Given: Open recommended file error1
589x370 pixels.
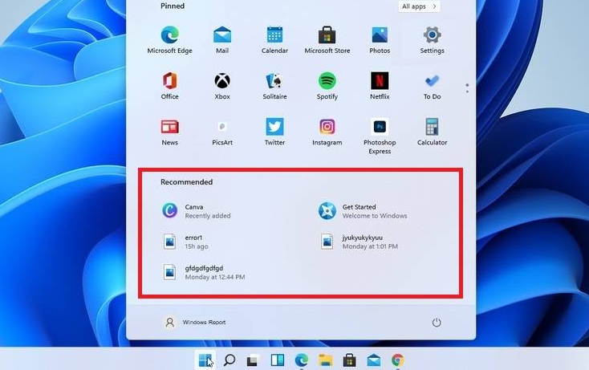Looking at the screenshot, I should 185,242.
